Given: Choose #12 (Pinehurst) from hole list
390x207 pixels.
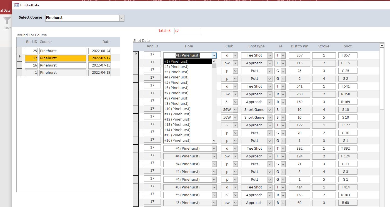Looking at the screenshot, I should pyautogui.click(x=177, y=119).
